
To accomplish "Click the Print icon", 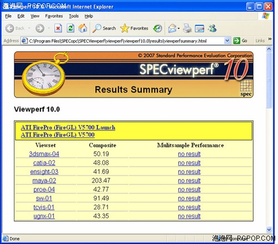I will [187, 28].
